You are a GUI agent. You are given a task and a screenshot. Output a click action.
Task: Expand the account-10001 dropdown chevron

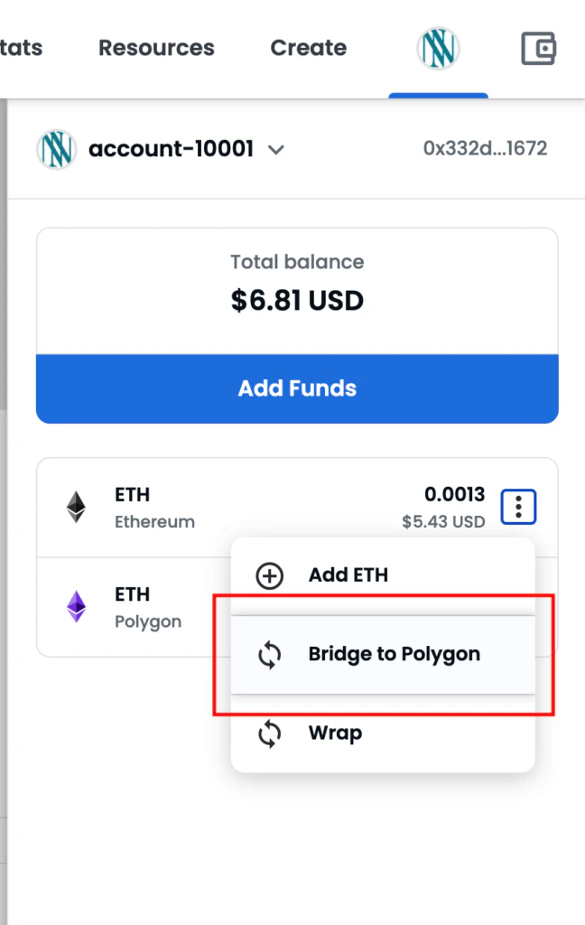click(276, 150)
